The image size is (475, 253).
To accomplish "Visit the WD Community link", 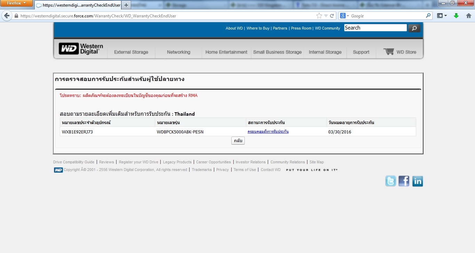I will pyautogui.click(x=328, y=28).
